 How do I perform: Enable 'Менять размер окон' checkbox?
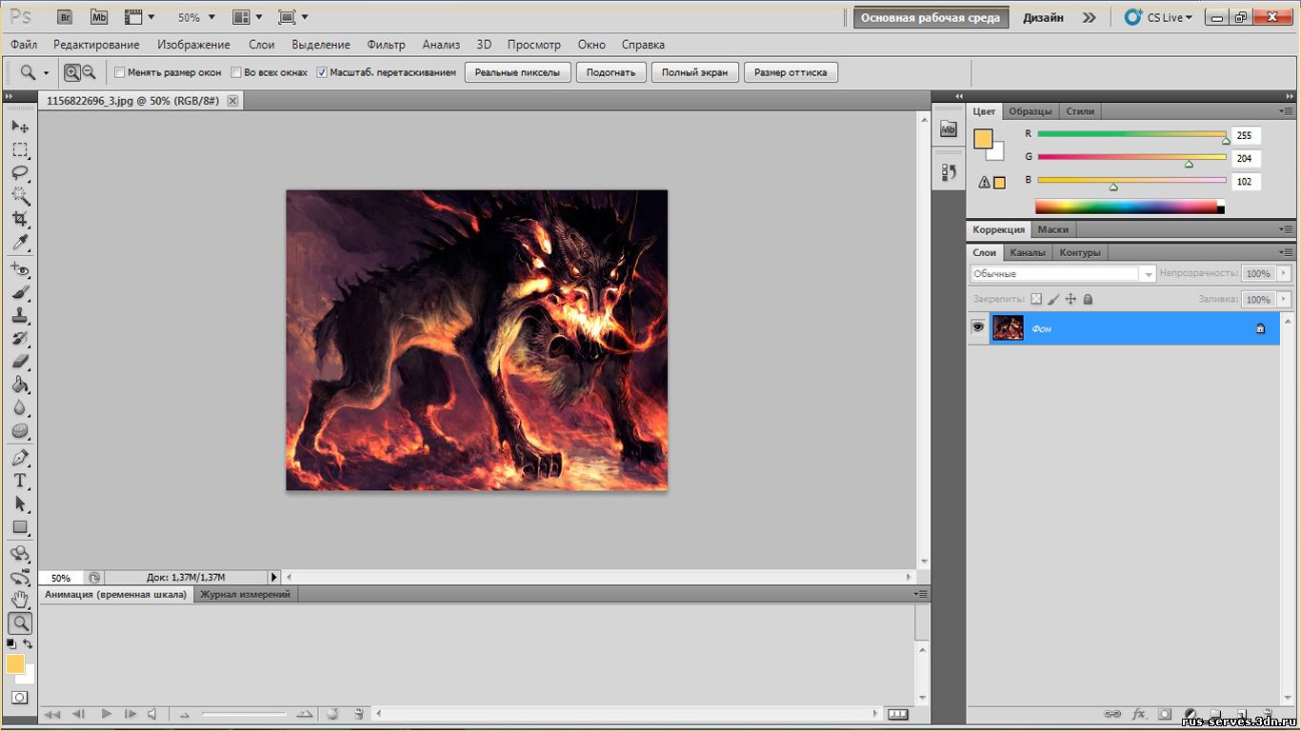[120, 72]
